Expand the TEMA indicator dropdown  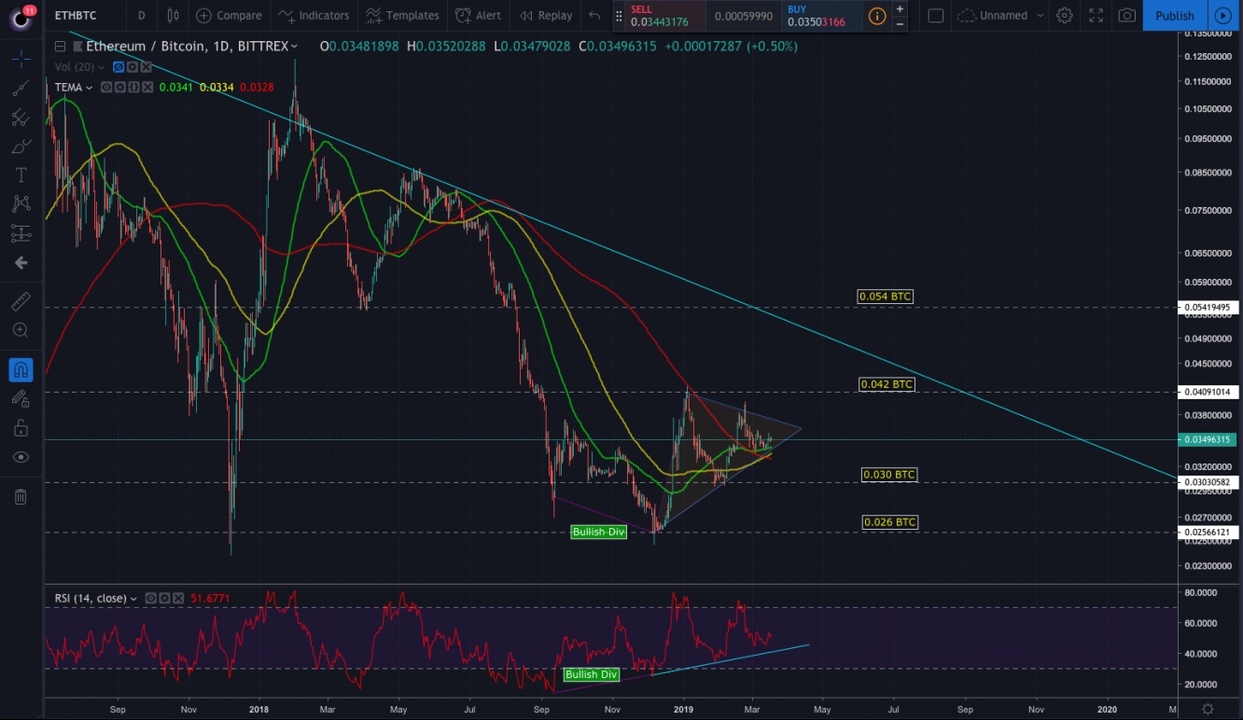pos(90,88)
